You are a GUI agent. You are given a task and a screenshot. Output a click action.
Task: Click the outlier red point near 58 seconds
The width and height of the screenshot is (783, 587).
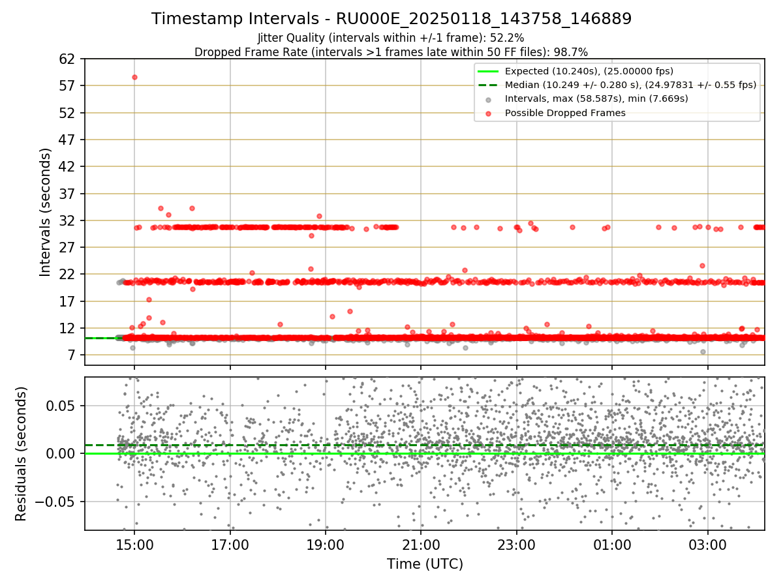[134, 77]
